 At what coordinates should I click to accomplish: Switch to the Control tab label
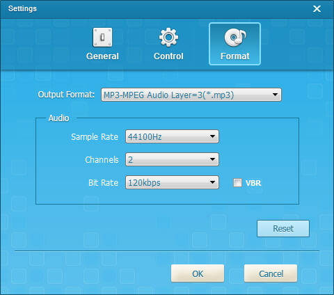tap(168, 56)
